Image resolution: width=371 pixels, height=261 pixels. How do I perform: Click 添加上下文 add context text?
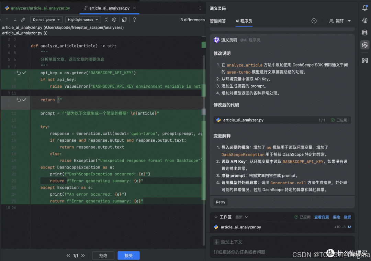[232, 242]
